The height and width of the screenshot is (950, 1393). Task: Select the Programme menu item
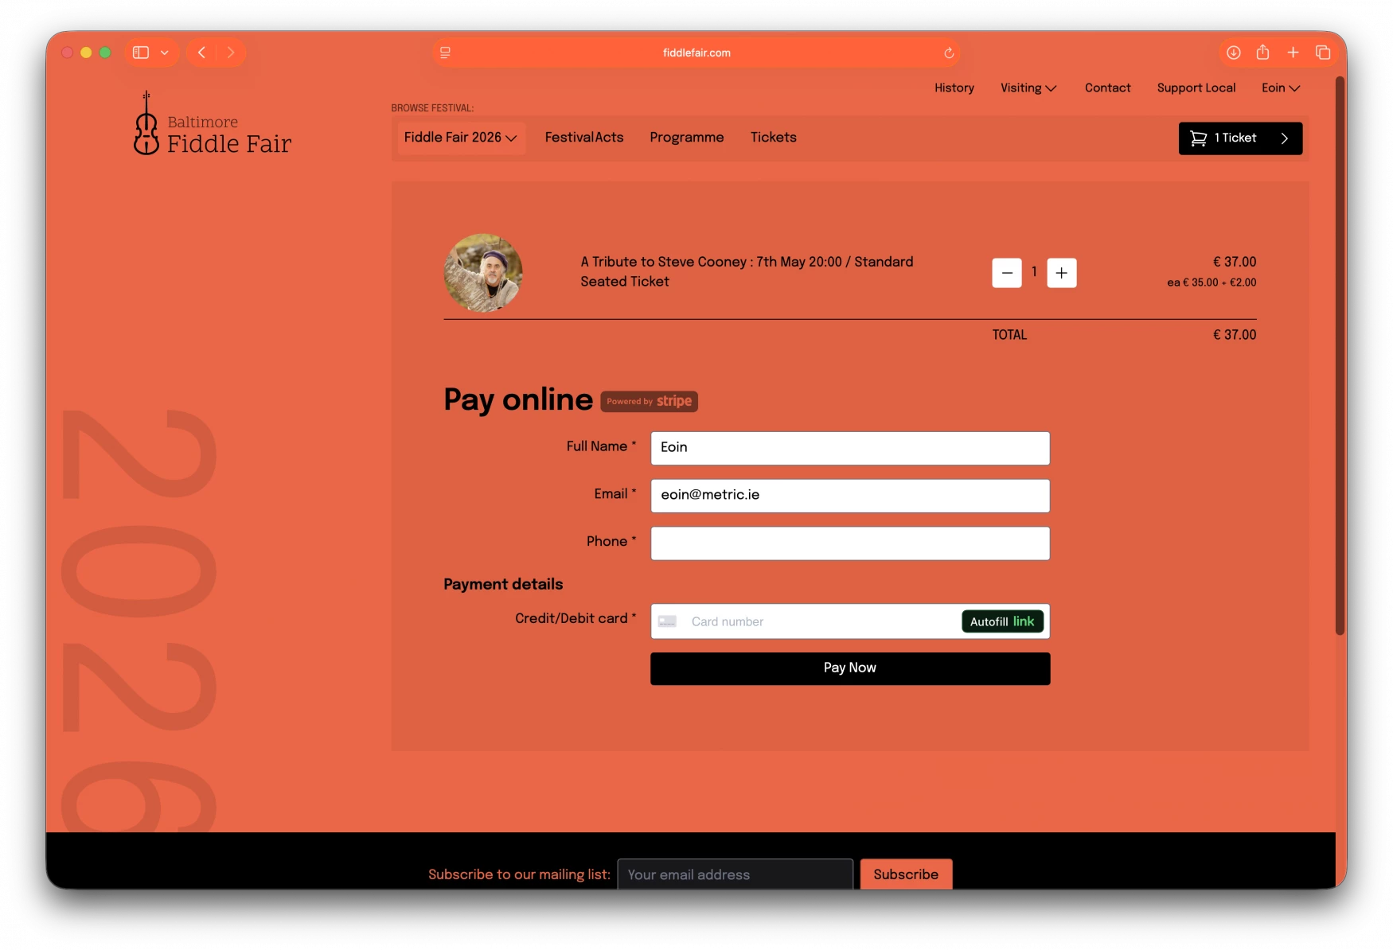(686, 138)
